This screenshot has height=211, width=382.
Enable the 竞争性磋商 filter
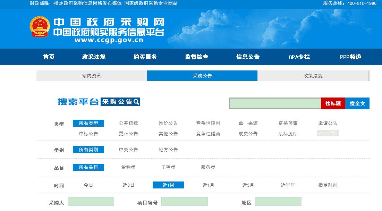pyautogui.click(x=208, y=133)
